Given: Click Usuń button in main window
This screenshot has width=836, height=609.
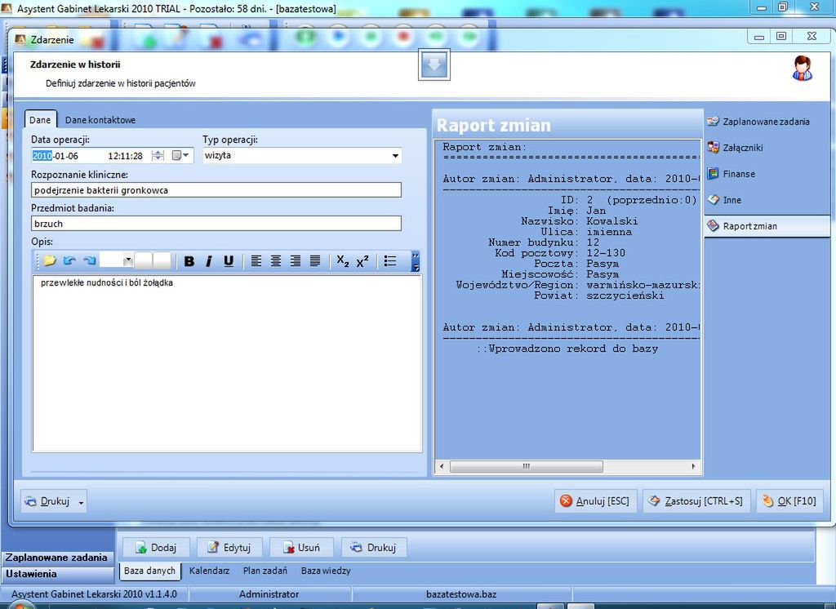Looking at the screenshot, I should click(x=302, y=548).
